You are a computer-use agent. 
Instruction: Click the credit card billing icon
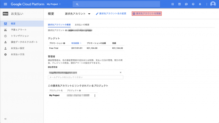point(5,14)
